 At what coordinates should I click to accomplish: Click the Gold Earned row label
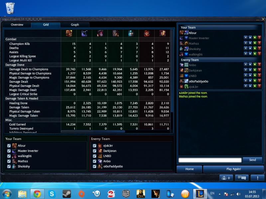(x=18, y=124)
